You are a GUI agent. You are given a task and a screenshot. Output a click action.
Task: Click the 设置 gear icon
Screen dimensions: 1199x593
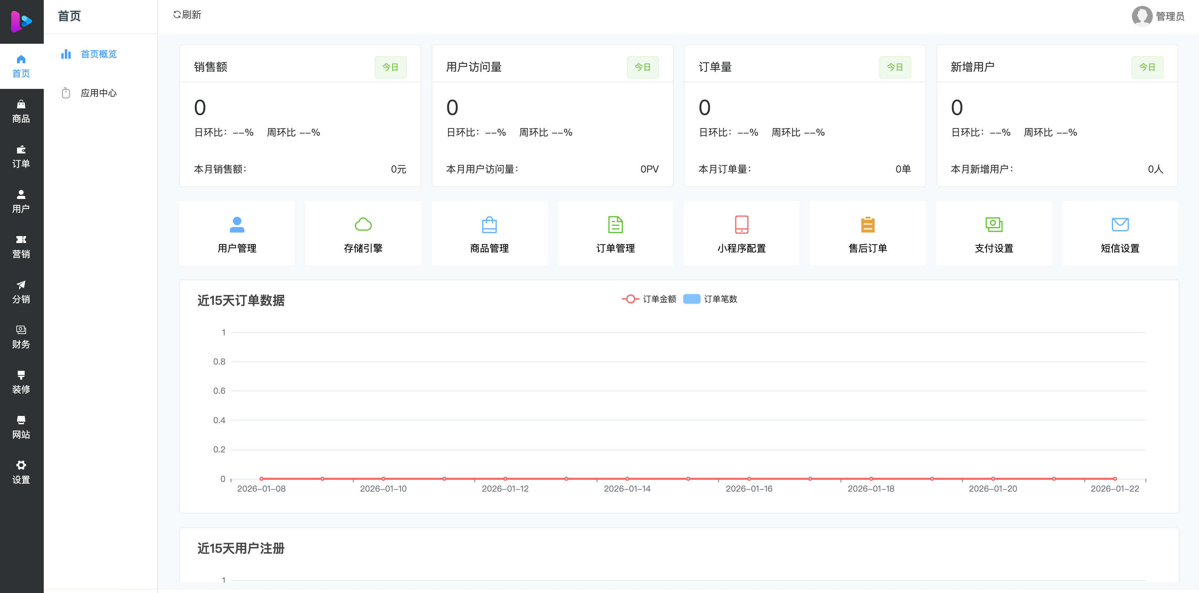coord(21,471)
